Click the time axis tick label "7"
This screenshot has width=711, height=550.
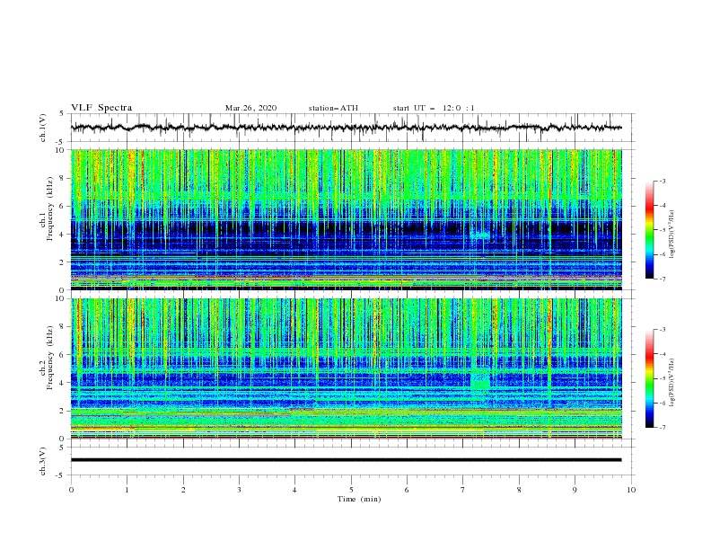(463, 490)
